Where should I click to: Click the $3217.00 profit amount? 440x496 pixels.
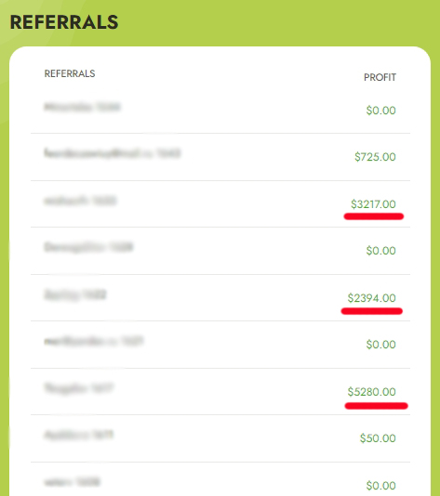pyautogui.click(x=373, y=204)
